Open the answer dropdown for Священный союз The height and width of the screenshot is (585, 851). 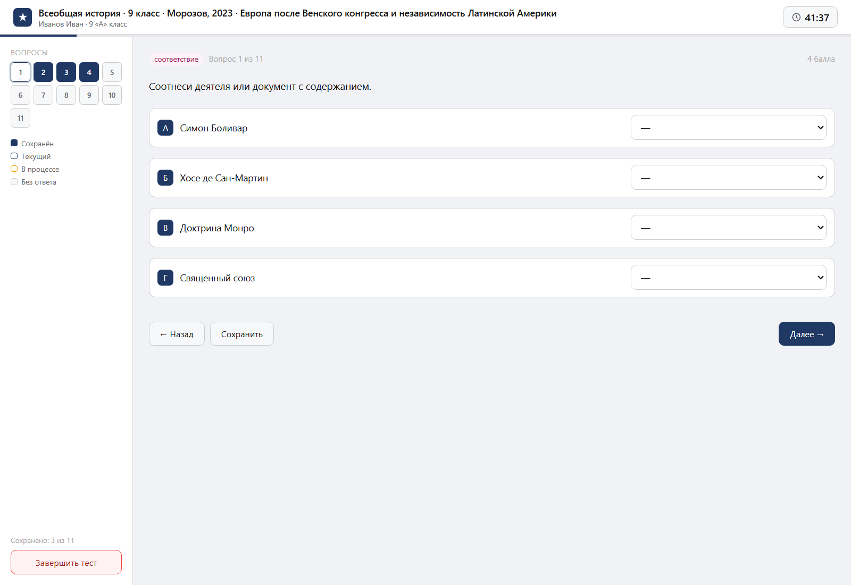(x=728, y=278)
